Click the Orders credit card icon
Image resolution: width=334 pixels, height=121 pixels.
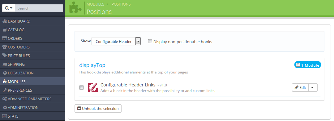tap(5, 39)
